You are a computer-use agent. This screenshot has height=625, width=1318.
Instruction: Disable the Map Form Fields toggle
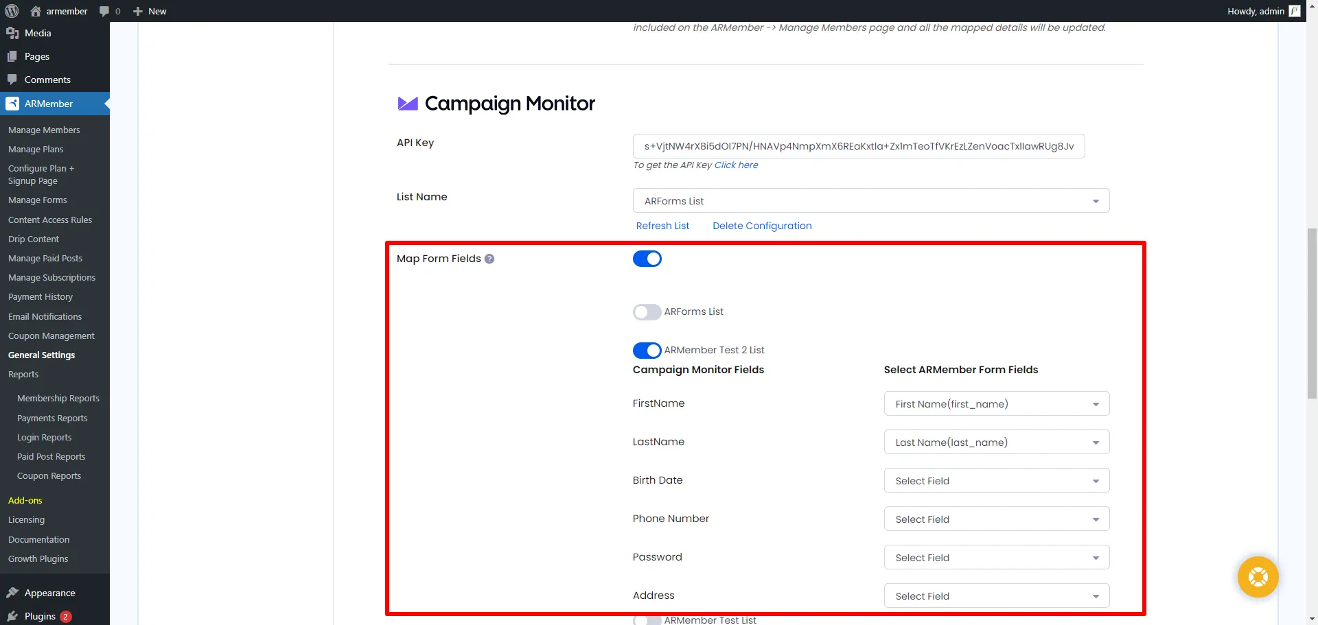647,259
